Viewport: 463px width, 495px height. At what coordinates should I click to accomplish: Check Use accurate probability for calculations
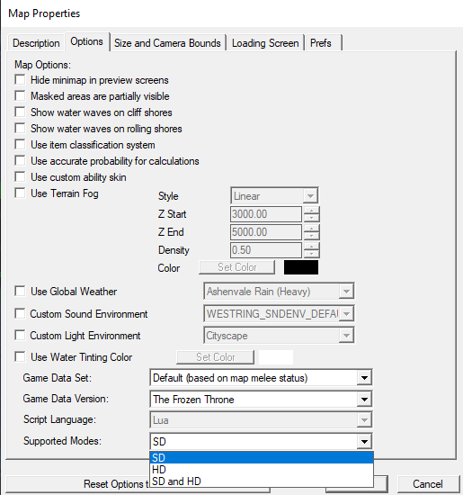tap(20, 160)
